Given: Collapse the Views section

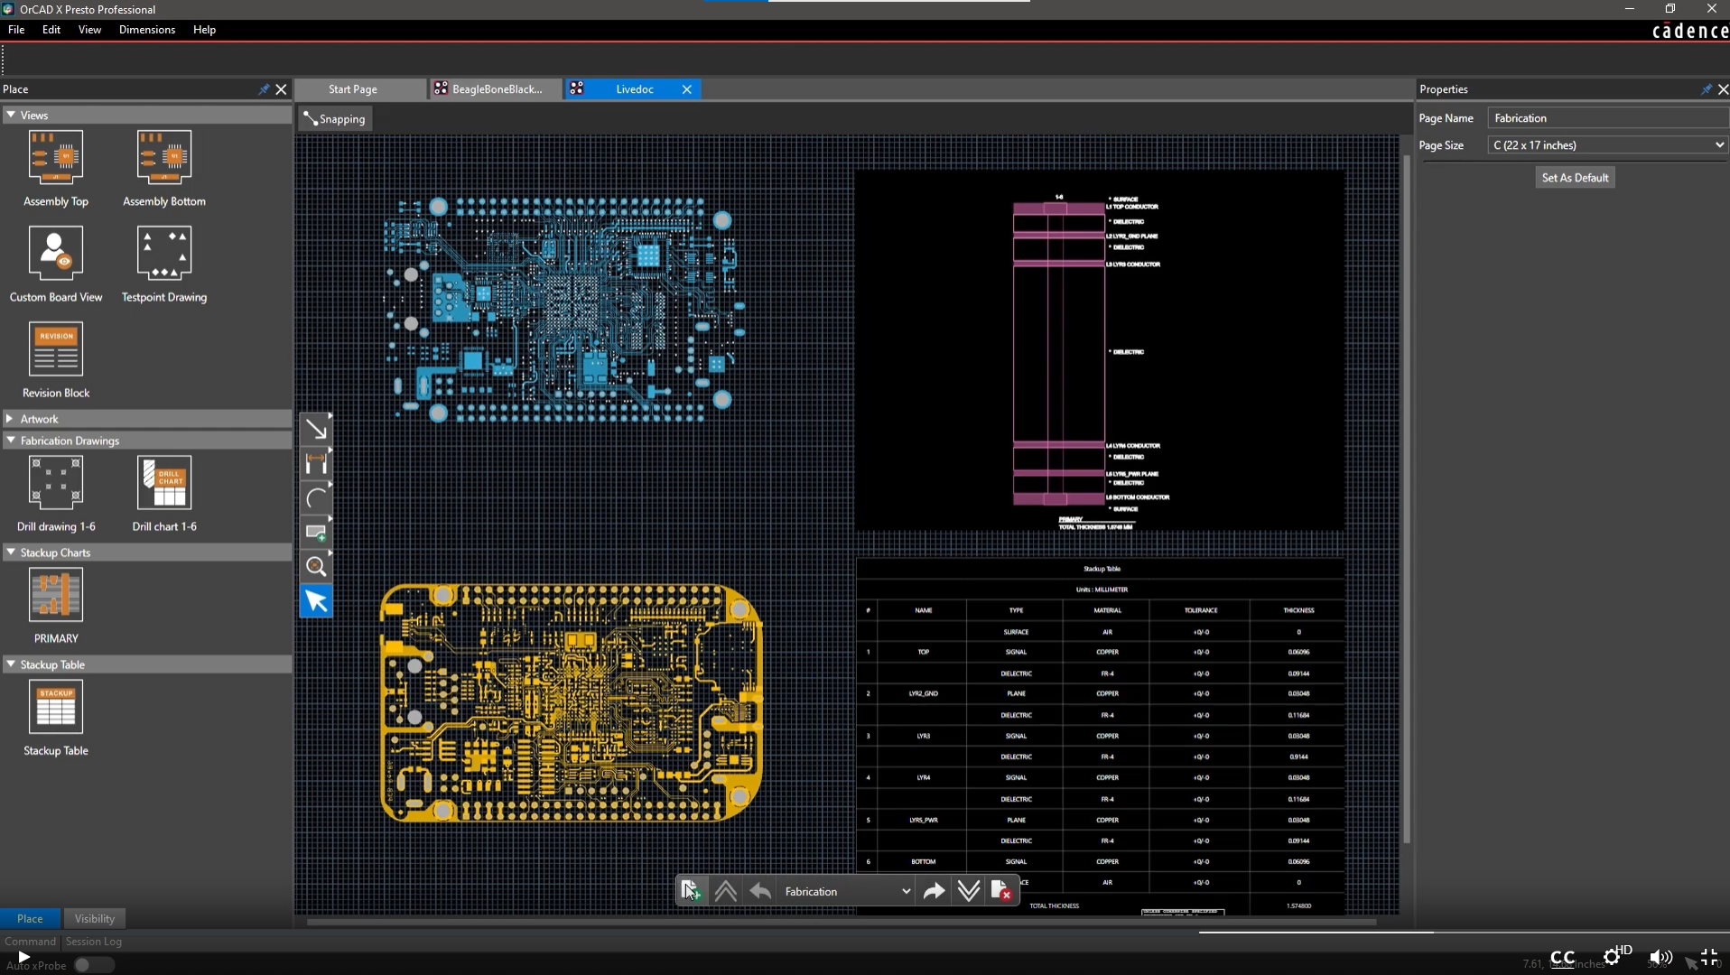Looking at the screenshot, I should pos(11,115).
